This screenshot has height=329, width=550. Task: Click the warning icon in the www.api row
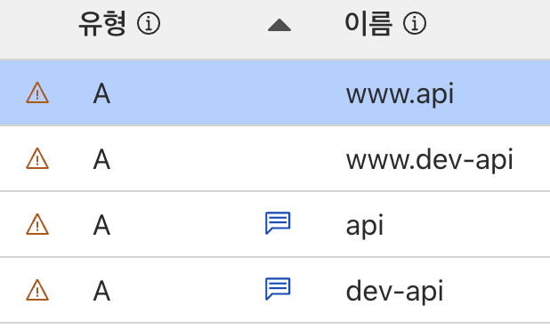coord(37,92)
